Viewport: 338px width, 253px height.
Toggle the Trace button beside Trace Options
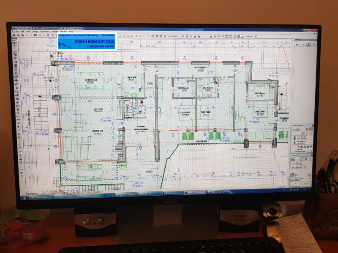click(x=165, y=36)
